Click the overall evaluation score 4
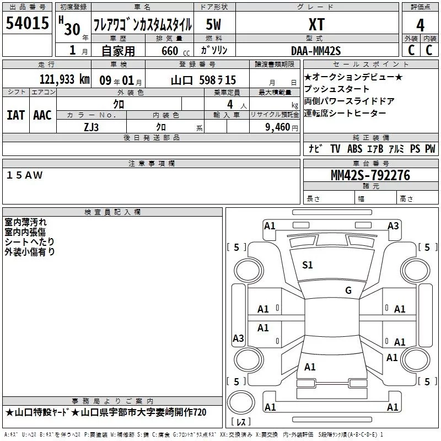The height and width of the screenshot is (441, 441). (421, 25)
